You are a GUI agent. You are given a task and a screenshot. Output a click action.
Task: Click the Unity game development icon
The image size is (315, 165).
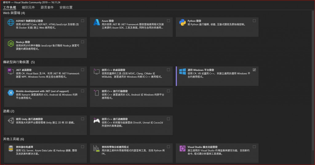point(11,121)
